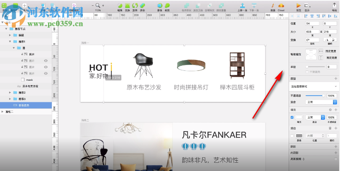
Task: Toggle visibility eye on fourth 图片 layer
Action: click(46, 73)
